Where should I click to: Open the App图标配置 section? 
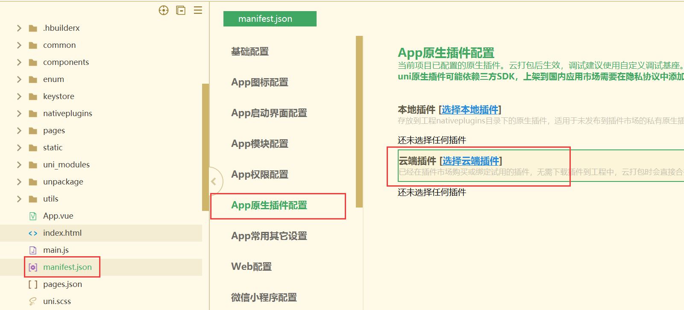click(x=260, y=82)
